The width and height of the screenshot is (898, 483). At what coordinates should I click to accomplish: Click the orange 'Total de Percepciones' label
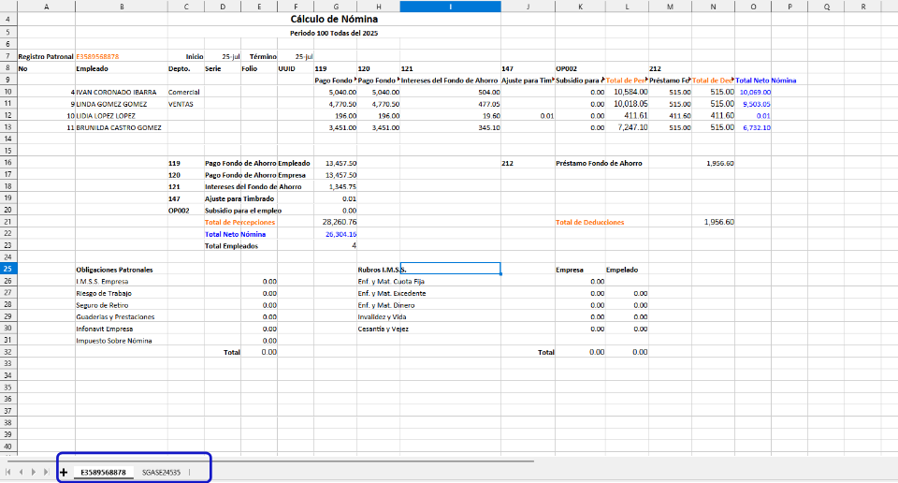click(240, 222)
